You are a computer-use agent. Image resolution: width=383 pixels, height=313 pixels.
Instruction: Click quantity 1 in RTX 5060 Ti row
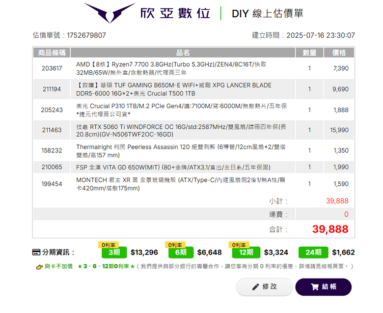coord(309,130)
